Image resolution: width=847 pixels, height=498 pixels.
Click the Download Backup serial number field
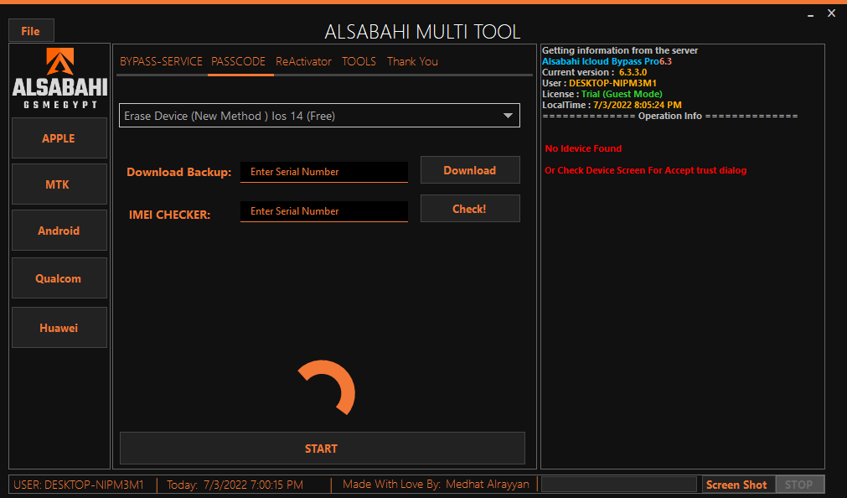point(324,171)
